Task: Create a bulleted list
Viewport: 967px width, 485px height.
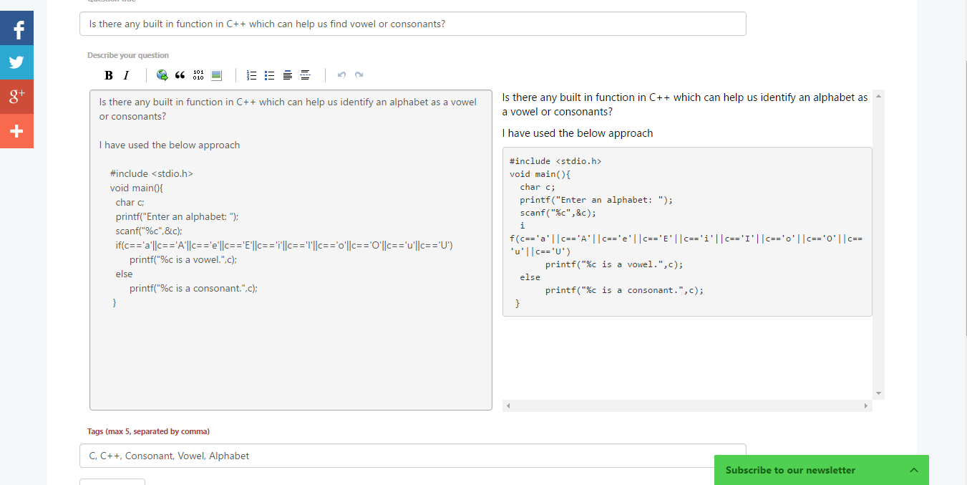Action: [x=270, y=75]
